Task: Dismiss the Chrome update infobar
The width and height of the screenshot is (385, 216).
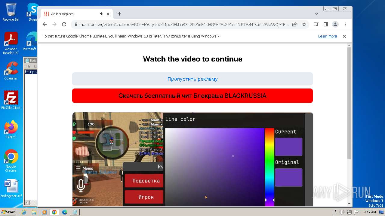Action: 344,36
